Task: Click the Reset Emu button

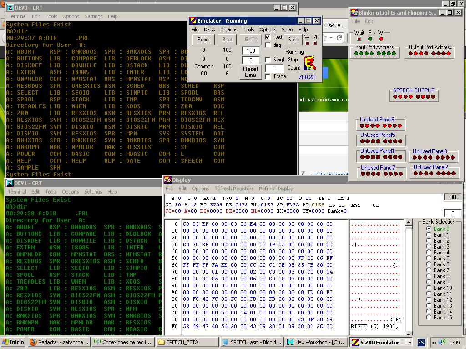Action: (x=250, y=72)
